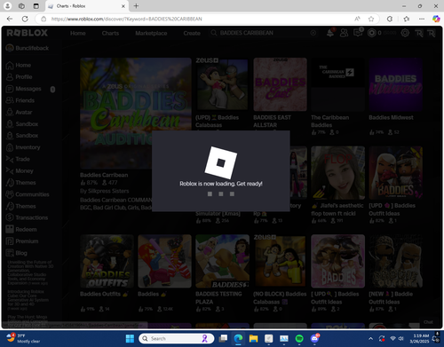Go back to the previous page
This screenshot has width=444, height=347.
pyautogui.click(x=10, y=19)
